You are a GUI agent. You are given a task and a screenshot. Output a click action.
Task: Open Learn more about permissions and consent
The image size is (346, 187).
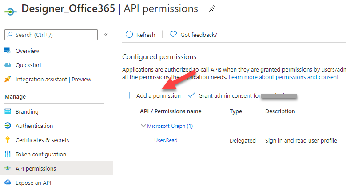pyautogui.click(x=283, y=77)
